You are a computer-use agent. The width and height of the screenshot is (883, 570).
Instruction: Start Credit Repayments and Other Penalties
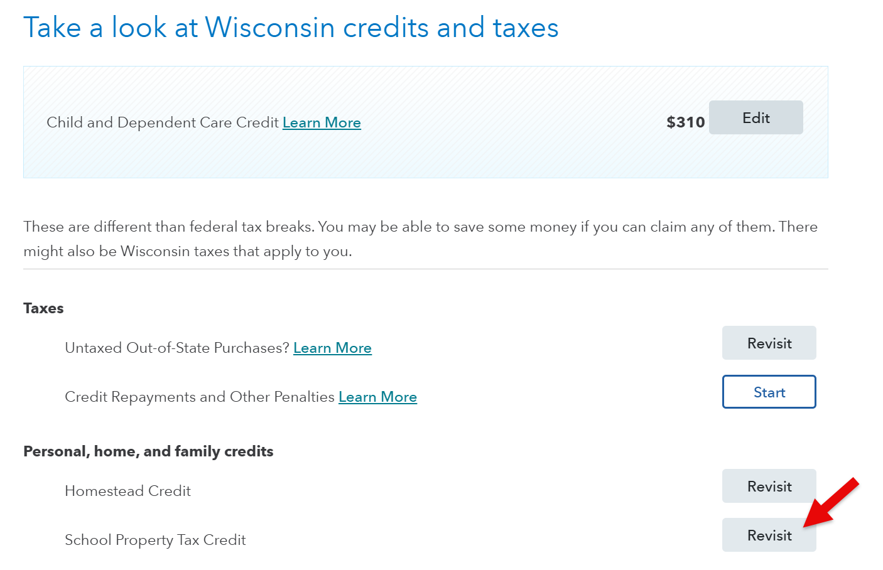pos(769,392)
